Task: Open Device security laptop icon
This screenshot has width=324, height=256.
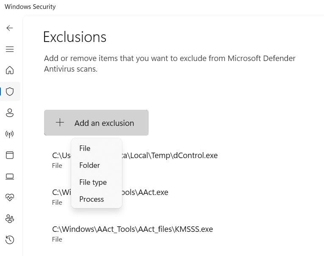Action: (x=10, y=177)
